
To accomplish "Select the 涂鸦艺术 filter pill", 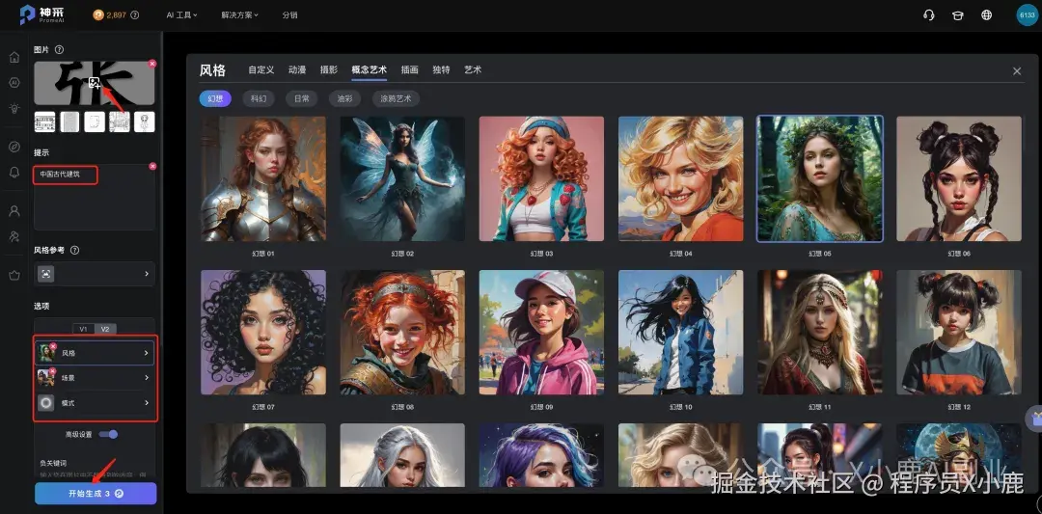I will [x=397, y=99].
